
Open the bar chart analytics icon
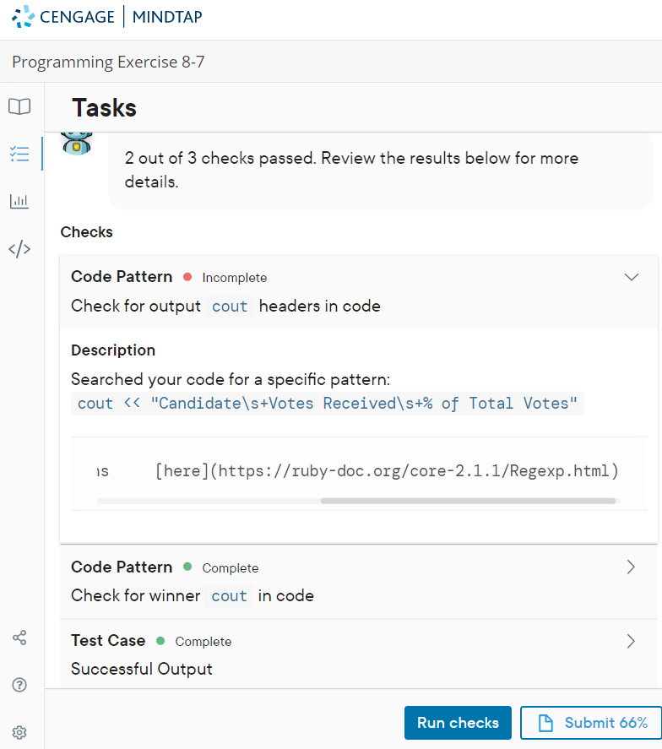tap(19, 201)
